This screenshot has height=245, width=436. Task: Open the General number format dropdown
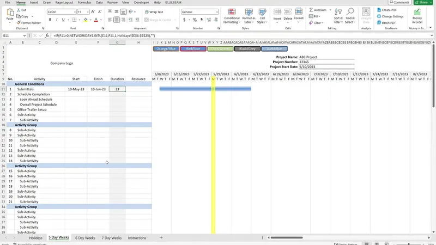pos(217,12)
